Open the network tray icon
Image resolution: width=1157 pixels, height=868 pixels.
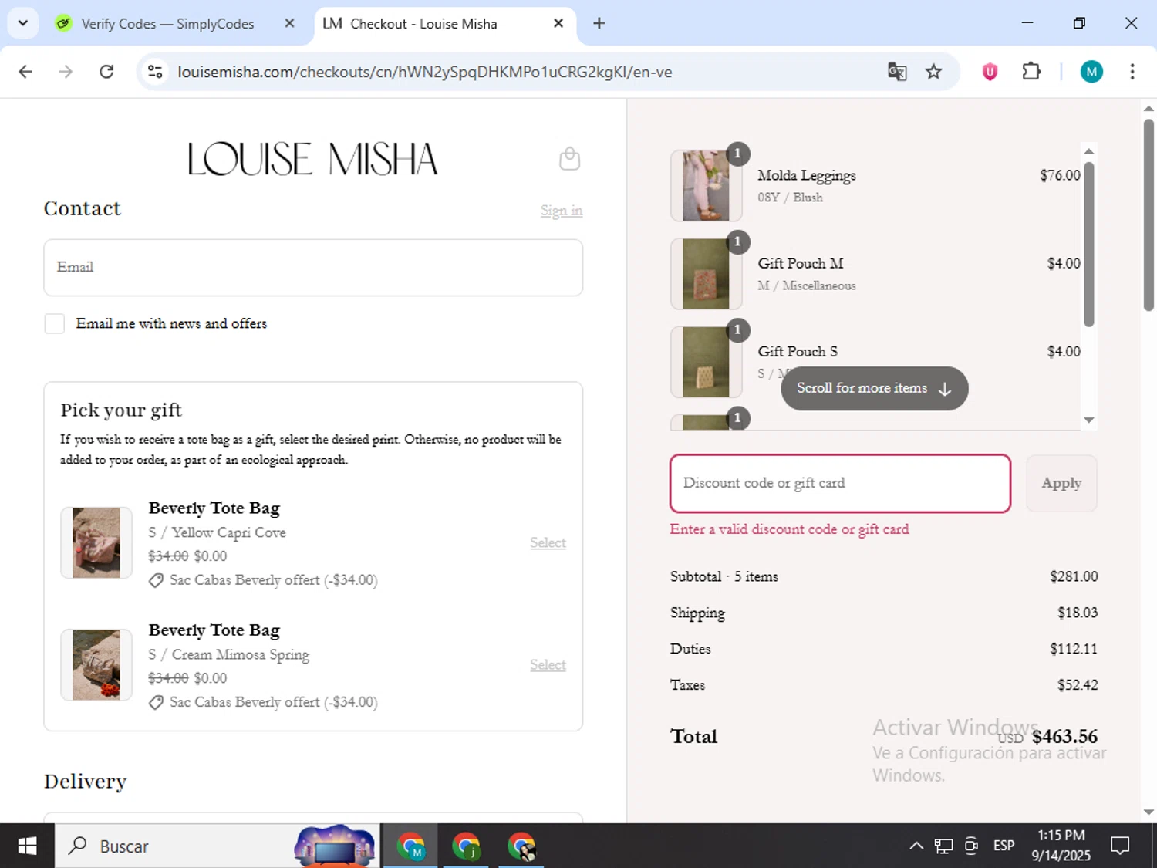click(x=943, y=846)
